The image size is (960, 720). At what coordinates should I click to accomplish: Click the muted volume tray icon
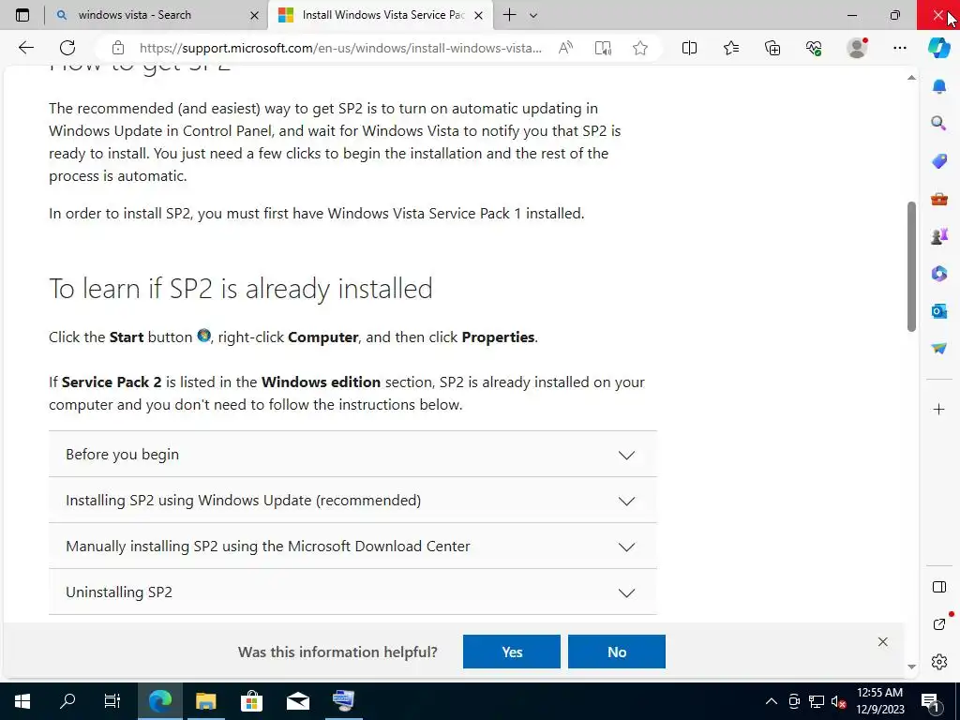838,701
